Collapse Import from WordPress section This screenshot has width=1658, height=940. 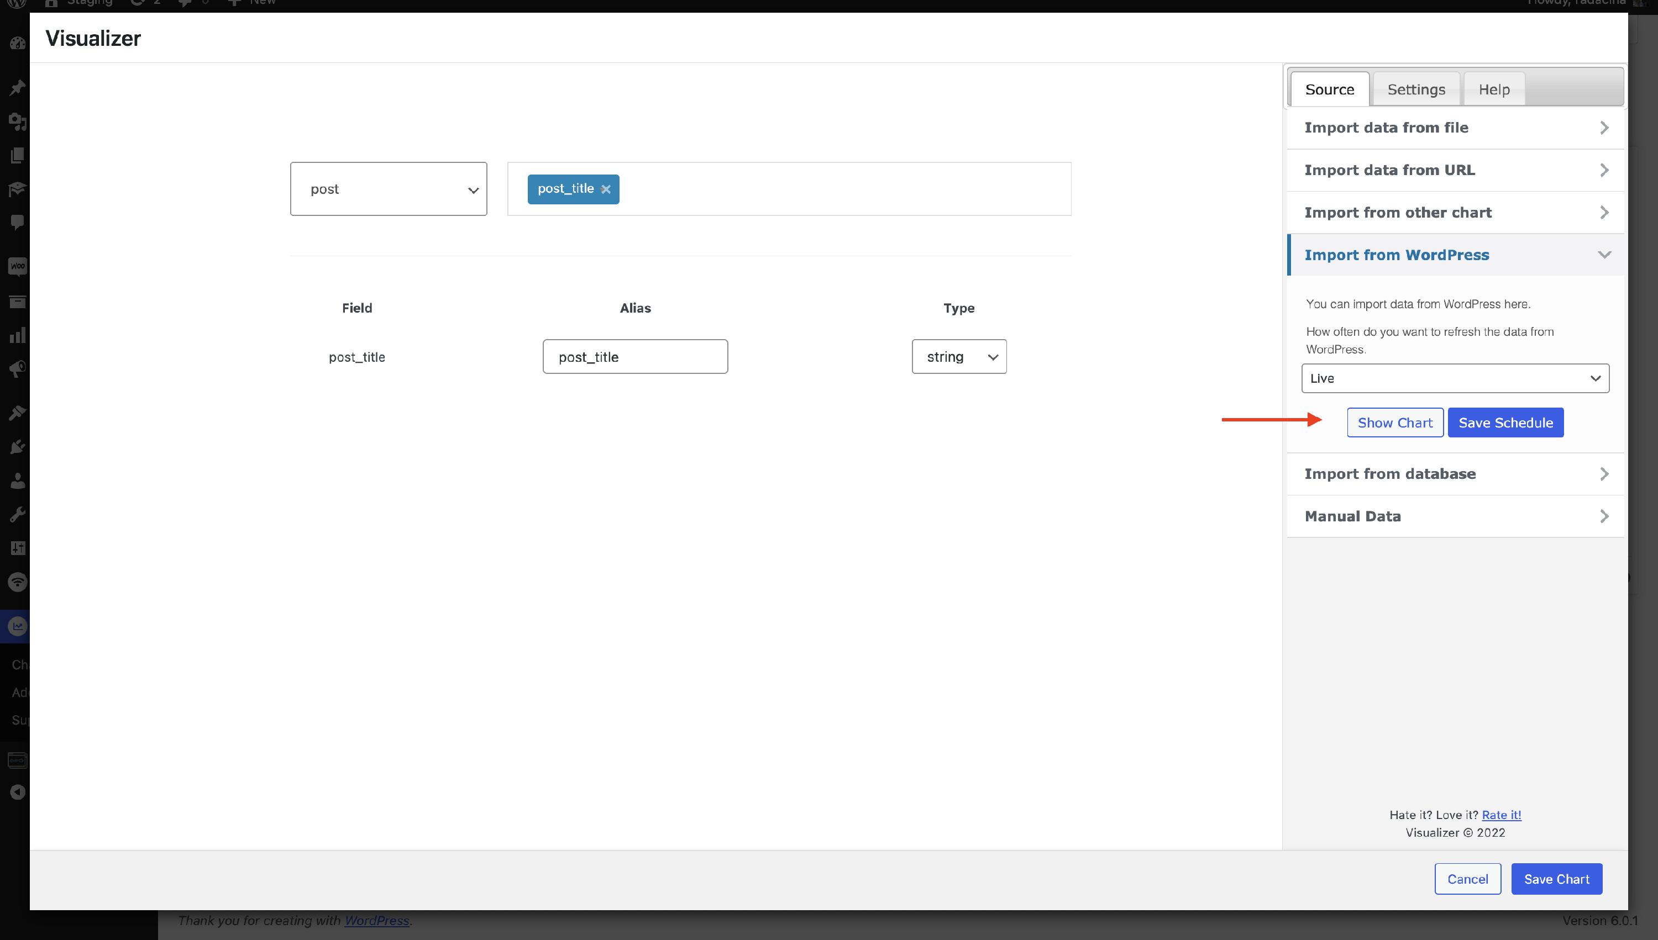[1455, 255]
